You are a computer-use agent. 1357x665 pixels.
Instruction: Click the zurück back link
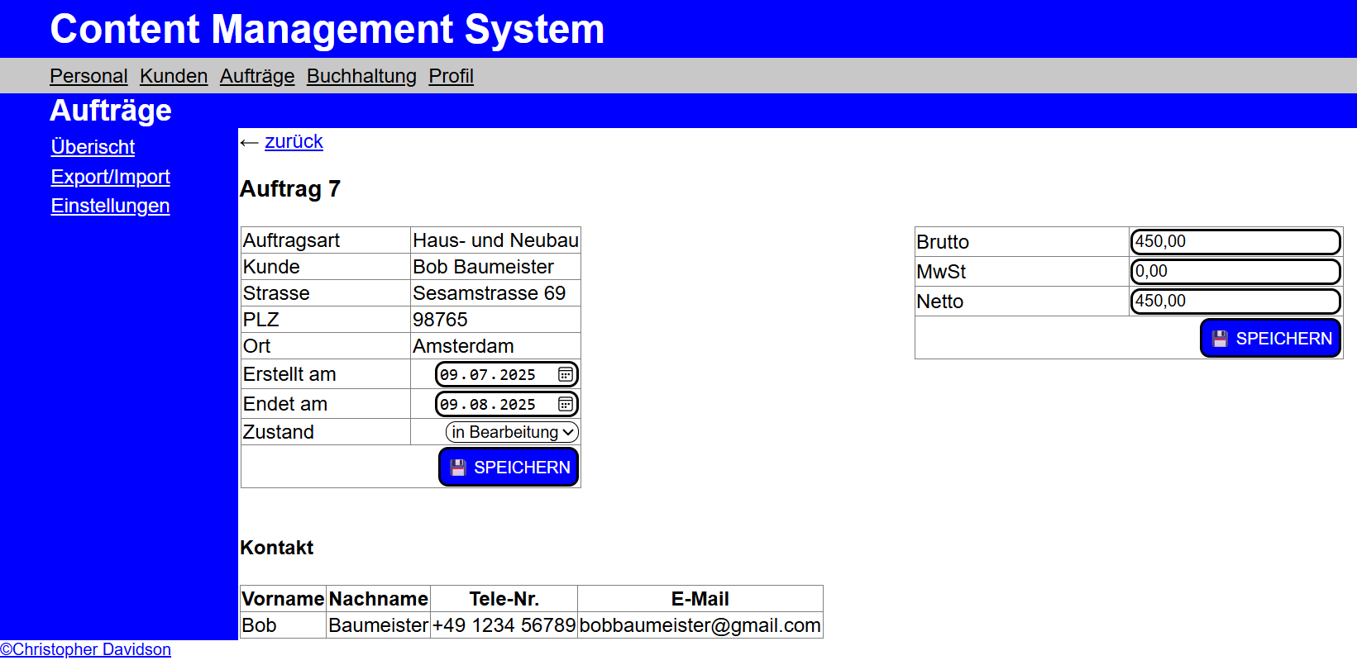click(294, 141)
